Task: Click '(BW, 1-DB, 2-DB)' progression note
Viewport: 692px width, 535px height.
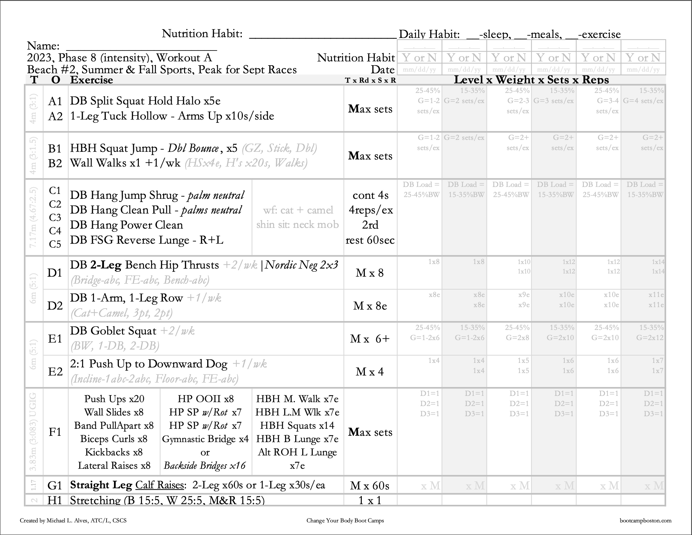Action: pyautogui.click(x=115, y=346)
